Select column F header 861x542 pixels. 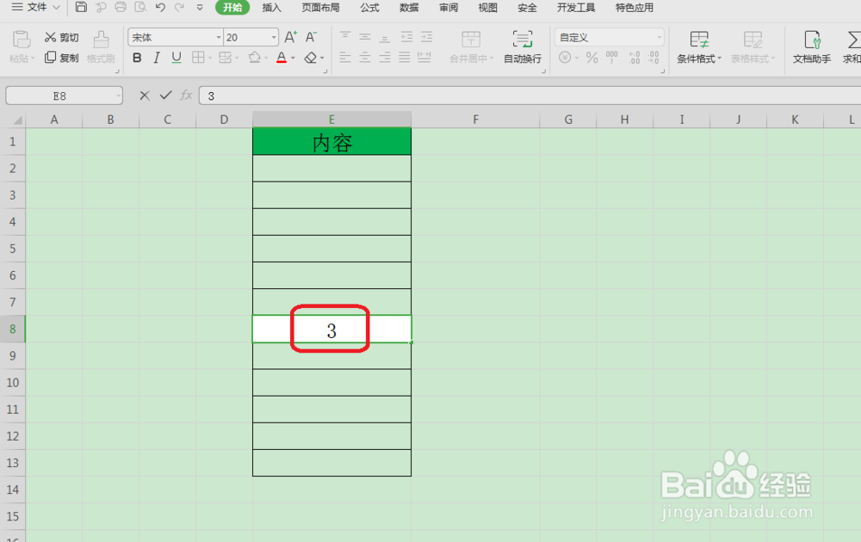click(x=475, y=119)
